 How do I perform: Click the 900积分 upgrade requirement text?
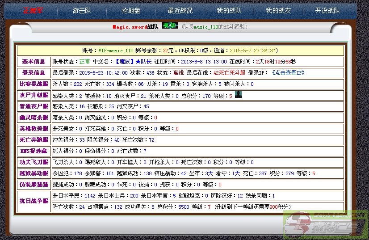click(x=279, y=207)
